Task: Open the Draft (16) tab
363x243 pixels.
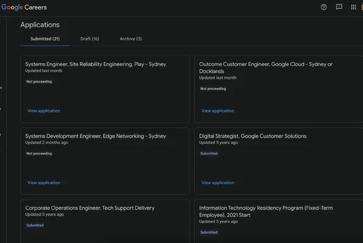Action: point(90,39)
